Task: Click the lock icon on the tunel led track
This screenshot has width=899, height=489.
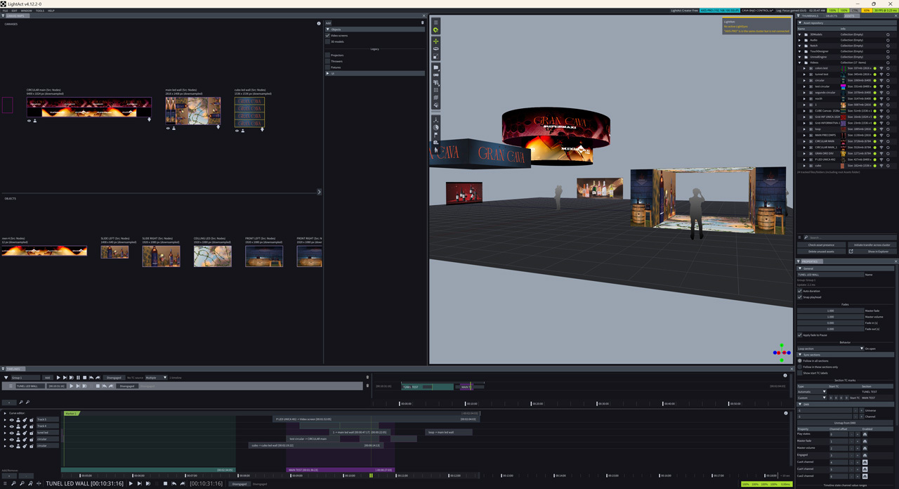Action: 32,433
